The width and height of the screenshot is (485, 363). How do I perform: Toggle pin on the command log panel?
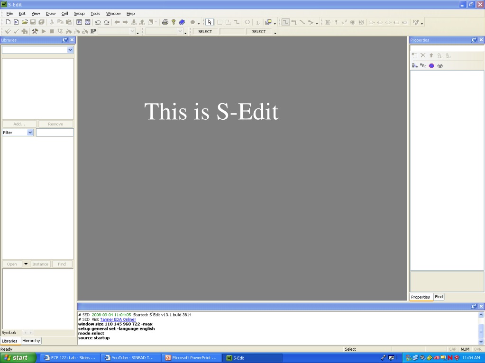point(474,306)
